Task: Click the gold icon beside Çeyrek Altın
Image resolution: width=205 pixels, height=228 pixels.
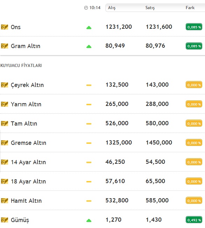Action: pyautogui.click(x=4, y=85)
